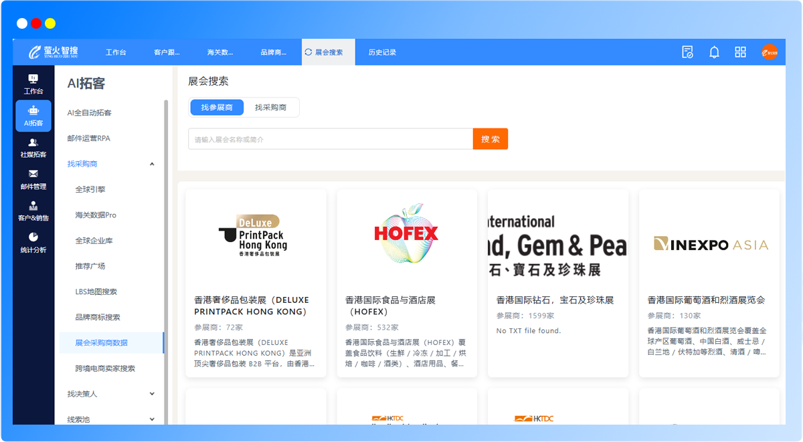Screen dimensions: 803x442
Task: Open 全球引擎 in the side menu
Action: pos(90,189)
